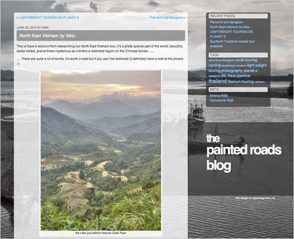Select the SE Asia tag
294x239 pixels.
228,76
